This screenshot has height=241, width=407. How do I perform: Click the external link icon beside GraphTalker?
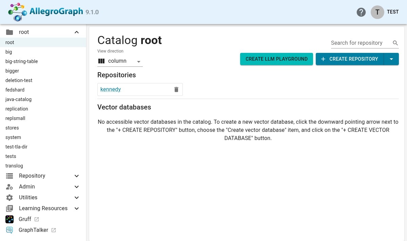[54, 230]
